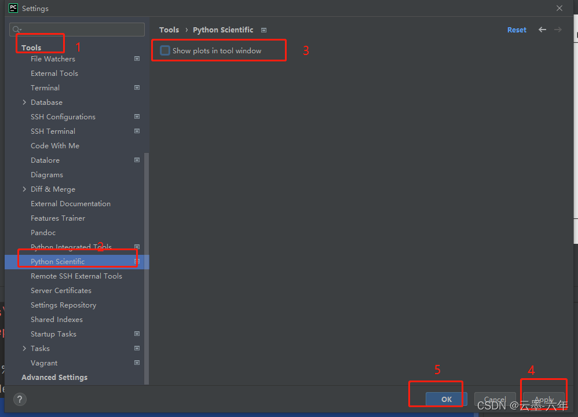The height and width of the screenshot is (417, 578).
Task: Navigate back using the back arrow
Action: coord(542,30)
